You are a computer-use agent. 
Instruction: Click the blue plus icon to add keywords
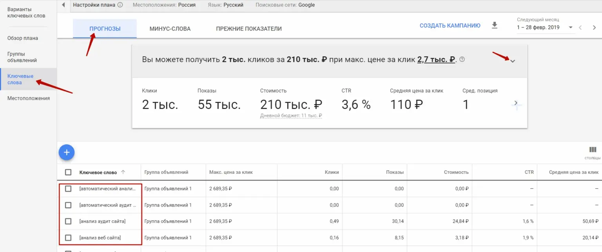coord(67,152)
